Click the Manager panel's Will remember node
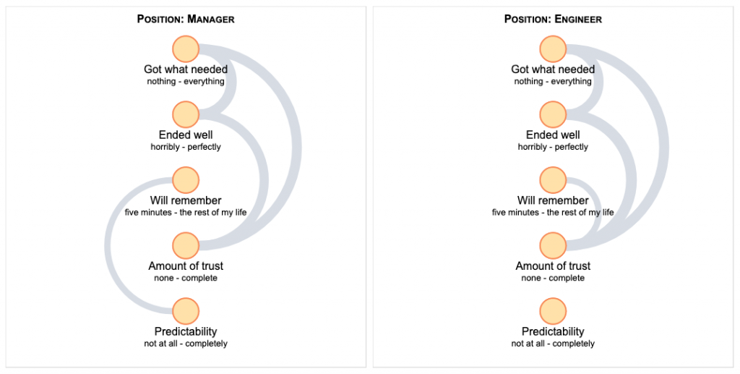 coord(186,180)
